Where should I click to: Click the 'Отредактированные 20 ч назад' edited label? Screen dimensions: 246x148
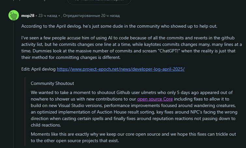92,16
